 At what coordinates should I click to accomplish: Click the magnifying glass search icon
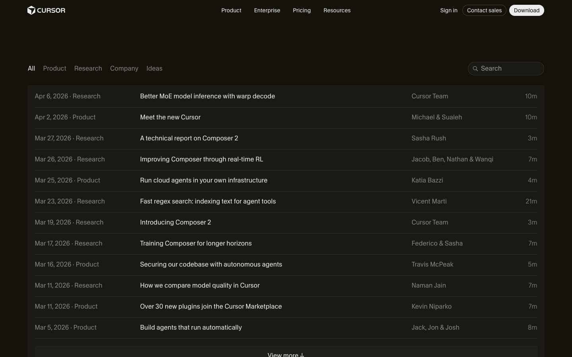click(475, 69)
